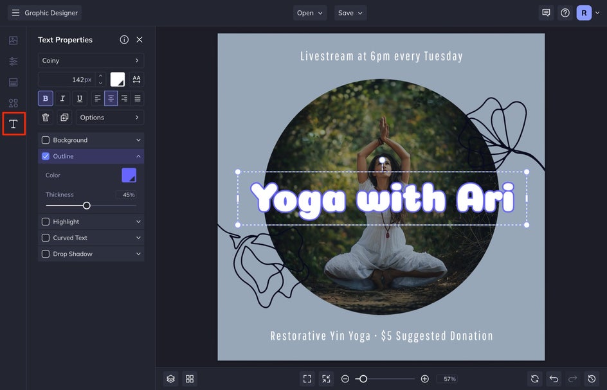Enable the Curved Text checkbox
The height and width of the screenshot is (390, 607).
coord(46,238)
